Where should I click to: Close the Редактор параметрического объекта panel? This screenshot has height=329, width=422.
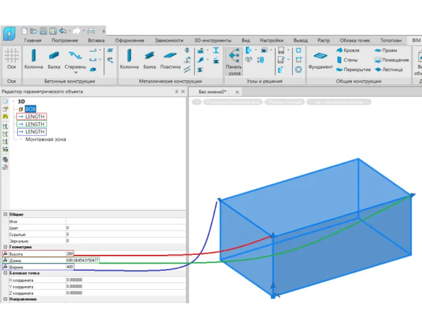[183, 92]
